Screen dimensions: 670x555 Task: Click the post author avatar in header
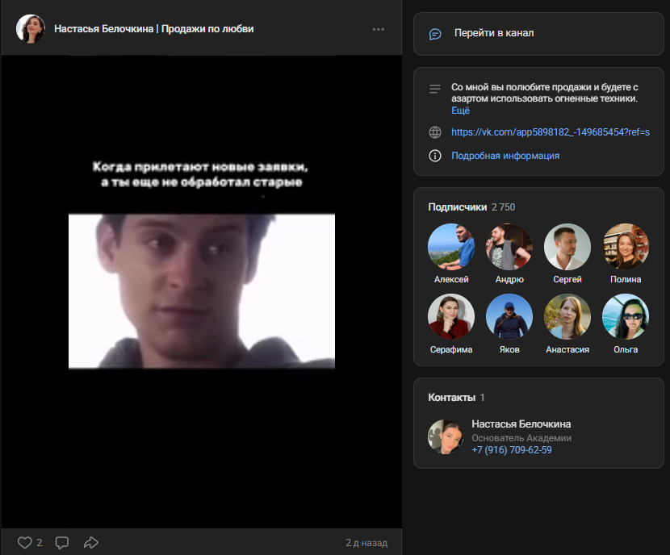31,29
